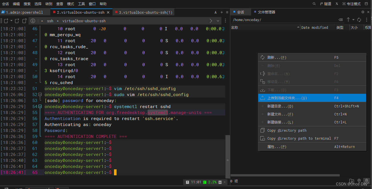Click the address bar go-arrow icon
The image size is (372, 189).
pyautogui.click(x=211, y=21)
